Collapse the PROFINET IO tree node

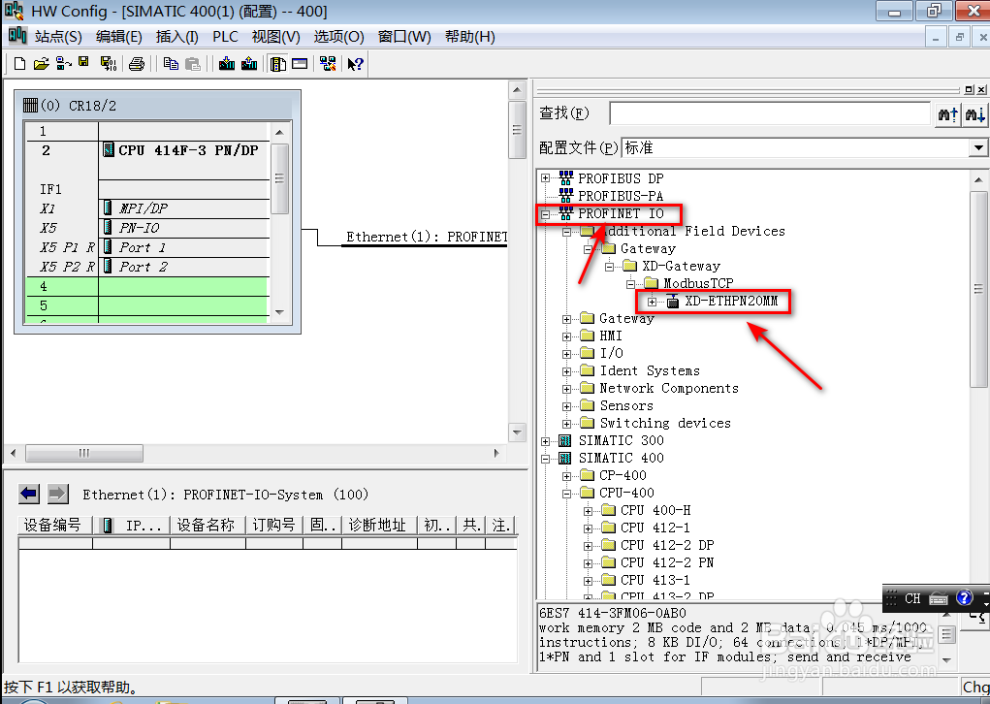pyautogui.click(x=546, y=214)
